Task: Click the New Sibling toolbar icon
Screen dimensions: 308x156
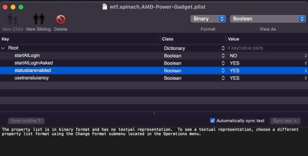Action: tap(38, 20)
